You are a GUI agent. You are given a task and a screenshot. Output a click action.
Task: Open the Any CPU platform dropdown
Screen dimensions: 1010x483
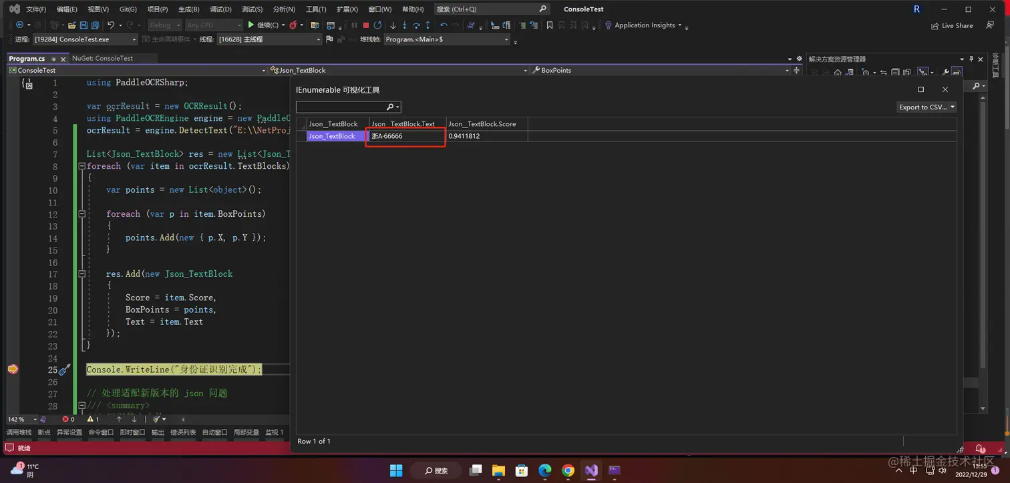tap(214, 25)
